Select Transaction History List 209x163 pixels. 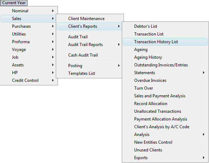165,42
